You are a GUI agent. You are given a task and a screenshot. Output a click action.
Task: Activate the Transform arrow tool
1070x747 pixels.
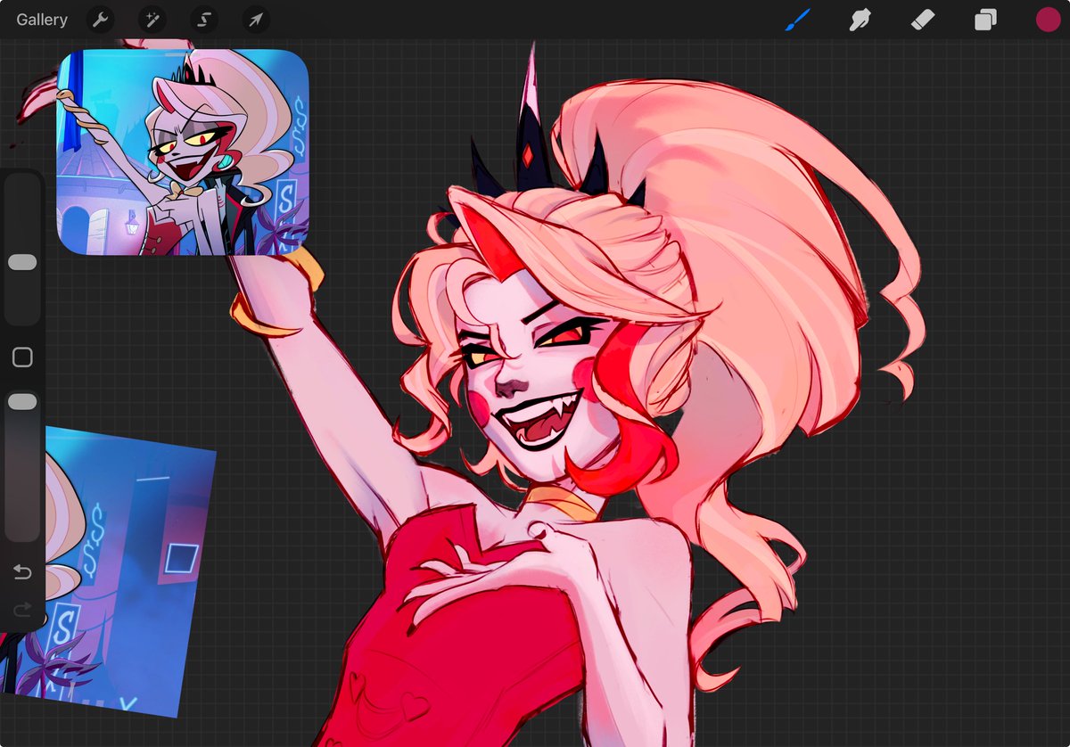[255, 20]
